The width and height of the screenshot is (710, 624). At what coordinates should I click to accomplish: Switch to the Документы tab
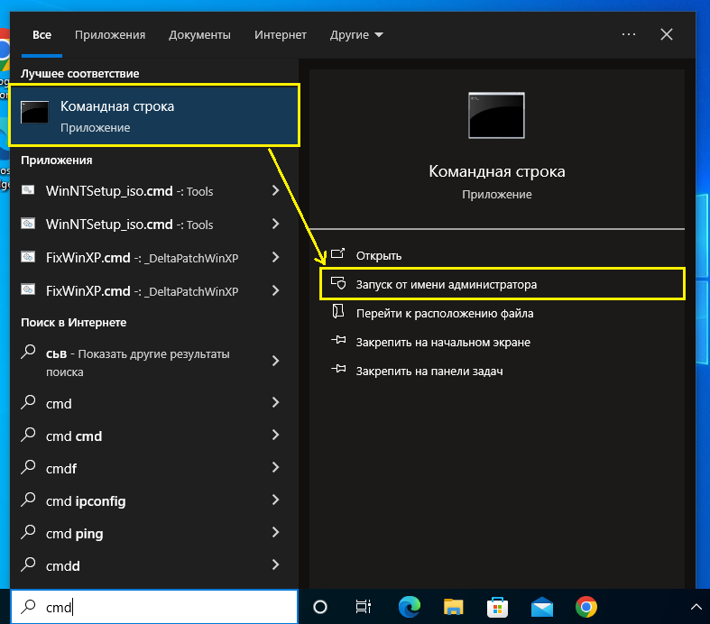pyautogui.click(x=199, y=35)
